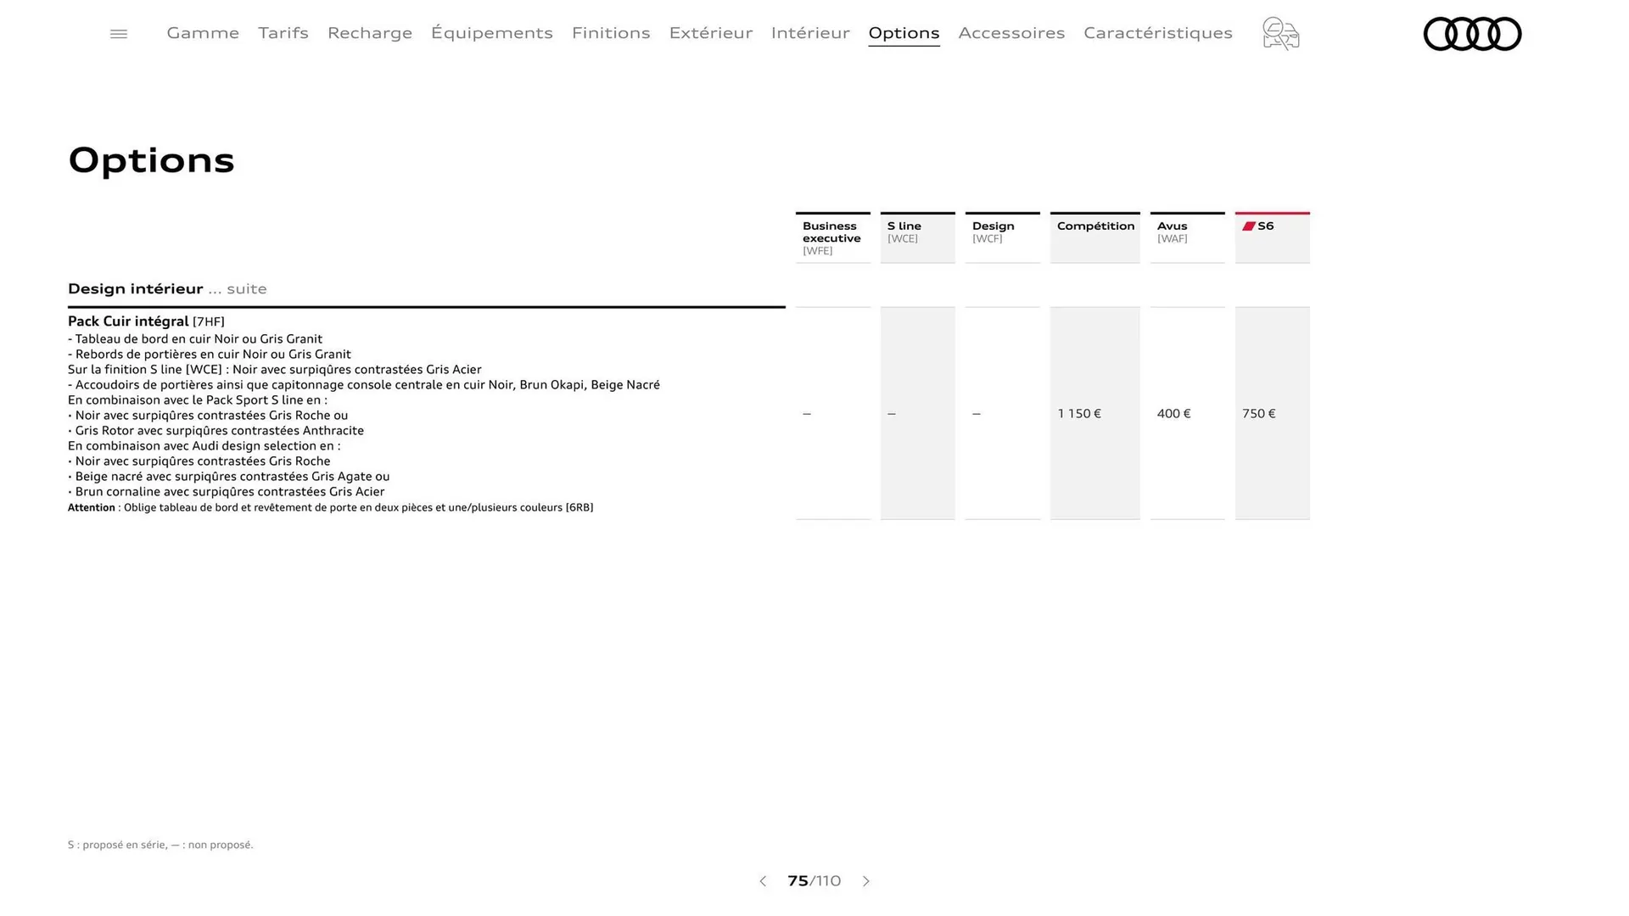Viewport: 1629px width, 916px height.
Task: Click the Business executive [WFE] column header
Action: click(832, 237)
